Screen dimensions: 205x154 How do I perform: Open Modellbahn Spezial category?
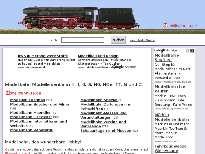[99, 100]
